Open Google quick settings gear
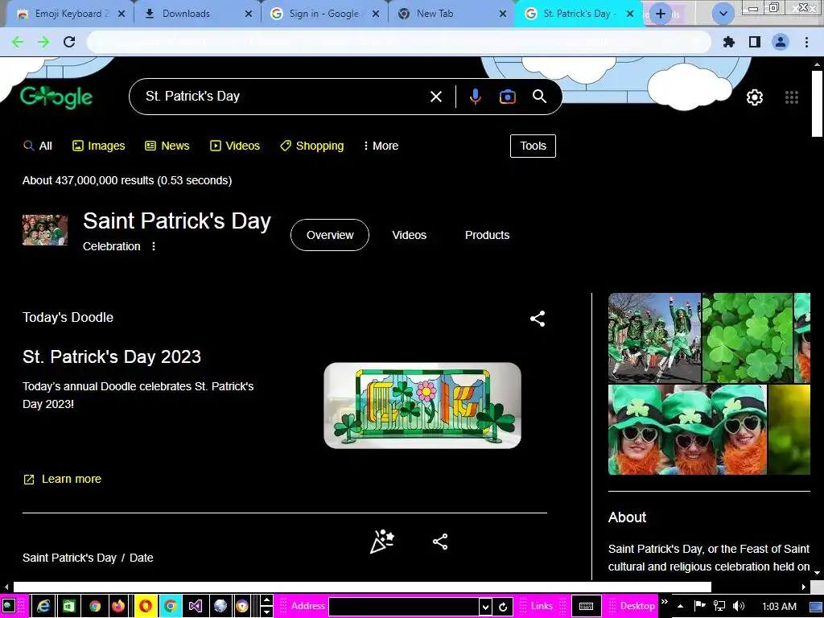The width and height of the screenshot is (824, 618). (x=755, y=97)
